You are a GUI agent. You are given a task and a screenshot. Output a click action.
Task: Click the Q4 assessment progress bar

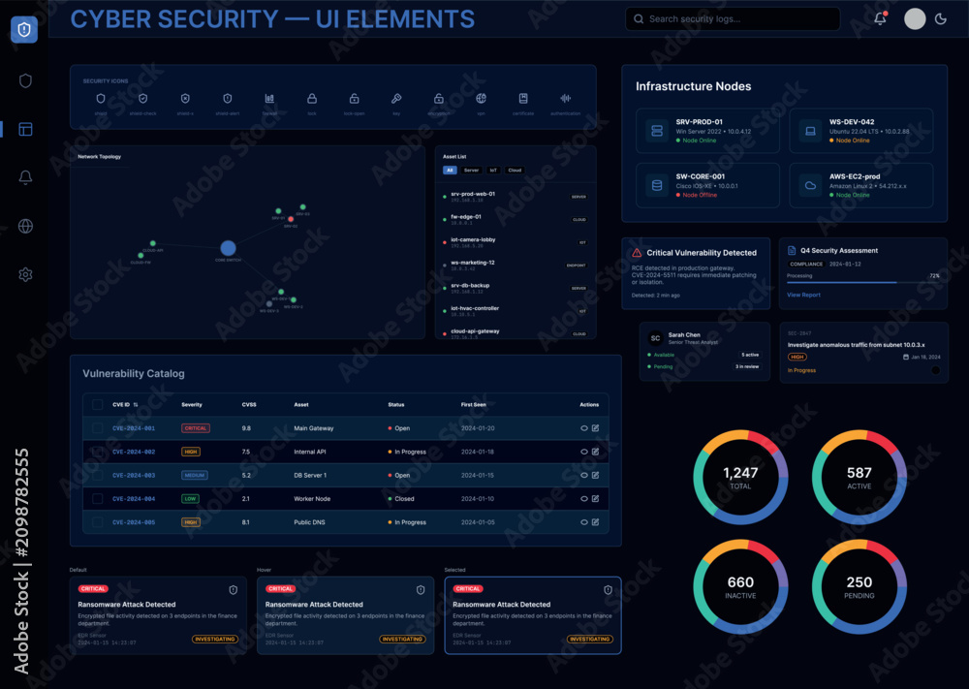coord(863,282)
